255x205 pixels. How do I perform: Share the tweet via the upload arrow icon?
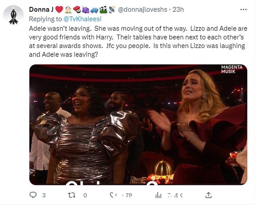tap(208, 195)
